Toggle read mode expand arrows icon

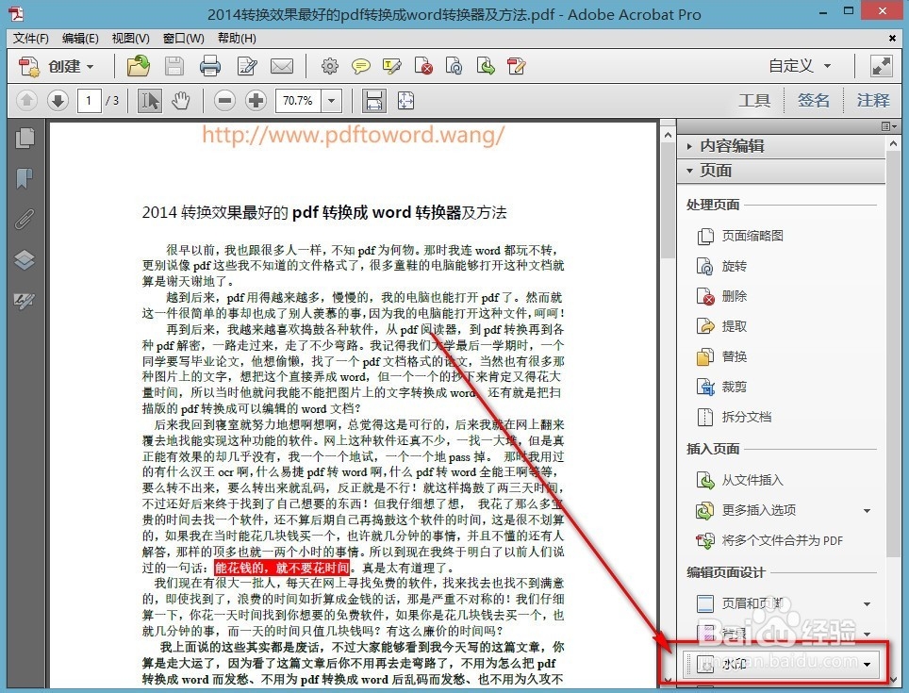pyautogui.click(x=881, y=66)
